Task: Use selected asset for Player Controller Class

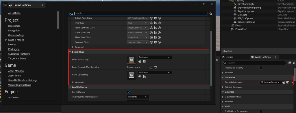Action: click(x=151, y=28)
